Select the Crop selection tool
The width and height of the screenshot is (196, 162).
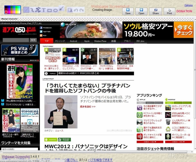pos(70,10)
